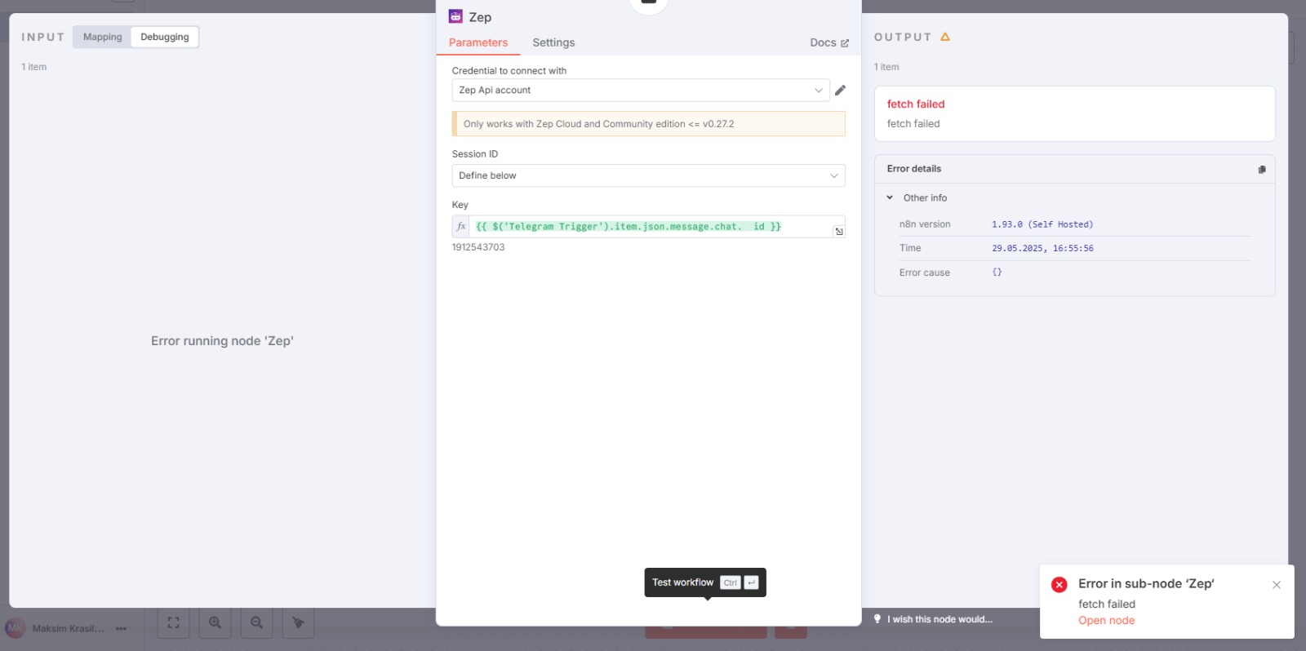1306x651 pixels.
Task: Zoom out on the workflow canvas
Action: (x=256, y=622)
